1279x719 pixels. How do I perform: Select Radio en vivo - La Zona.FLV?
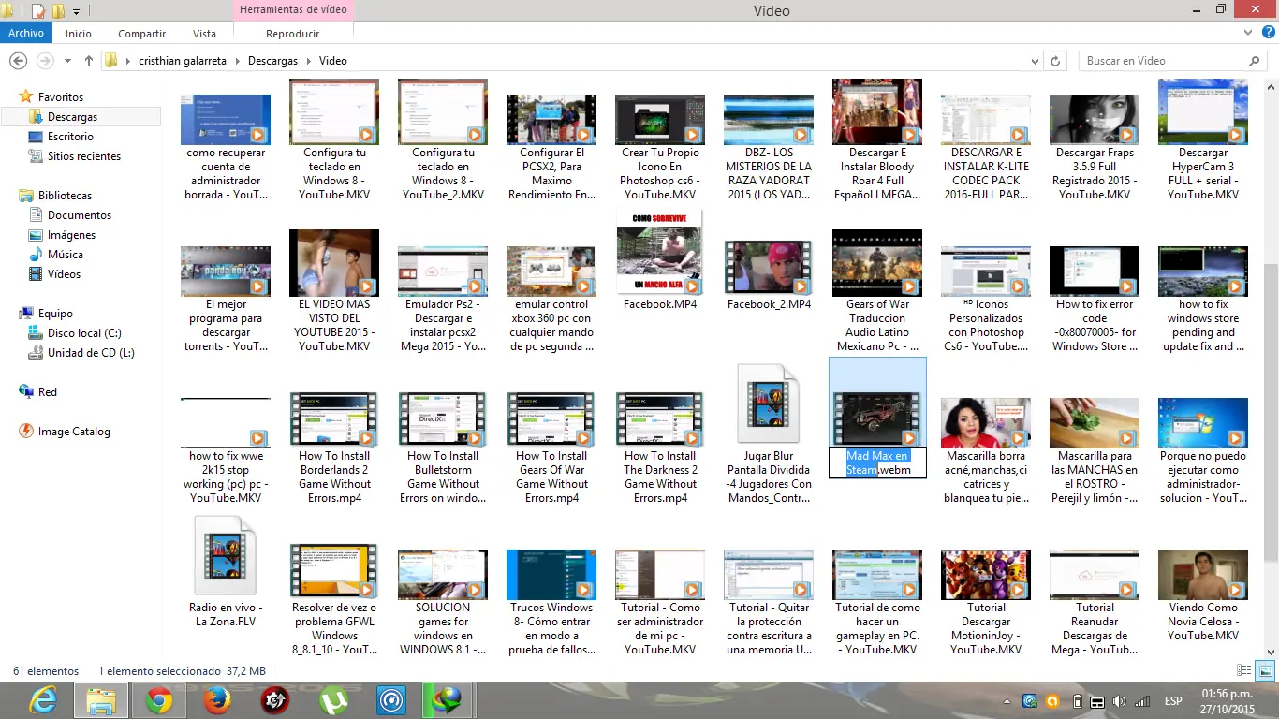click(226, 573)
